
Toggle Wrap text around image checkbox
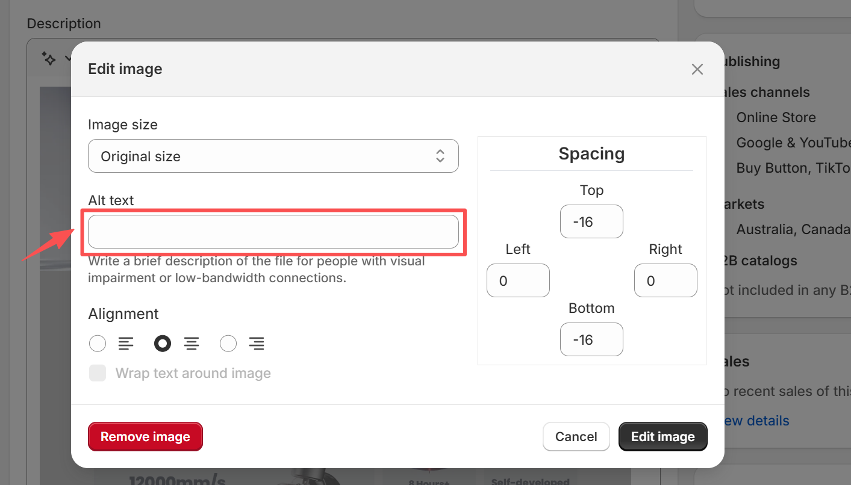[98, 373]
